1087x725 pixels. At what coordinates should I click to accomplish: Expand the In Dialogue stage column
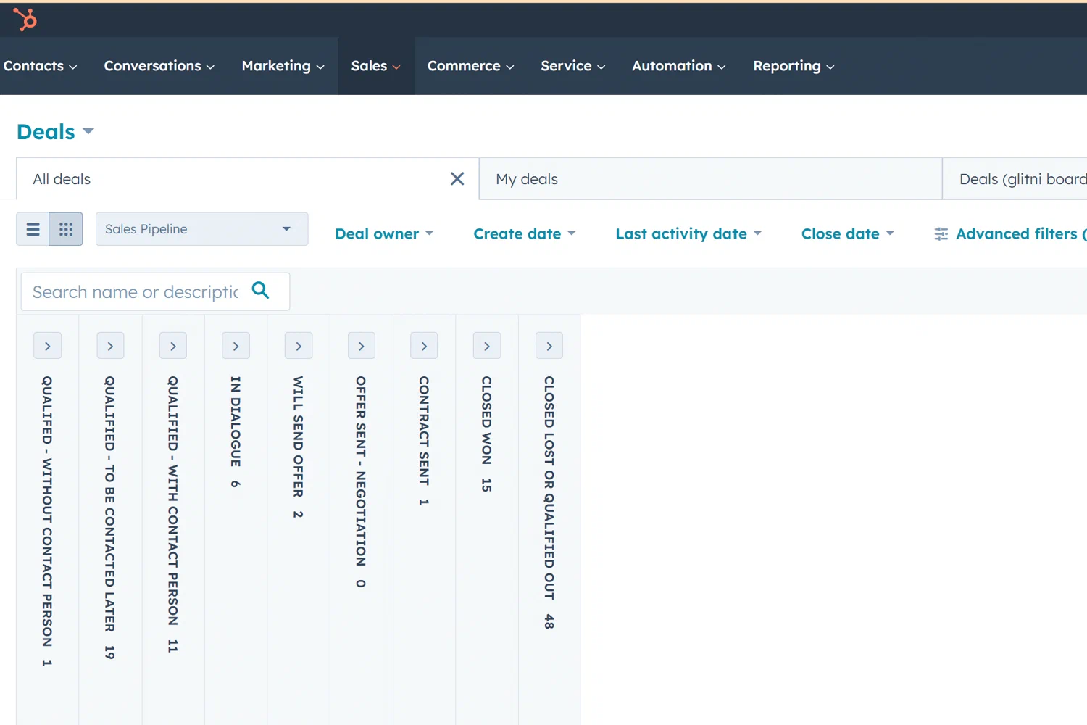(x=236, y=346)
